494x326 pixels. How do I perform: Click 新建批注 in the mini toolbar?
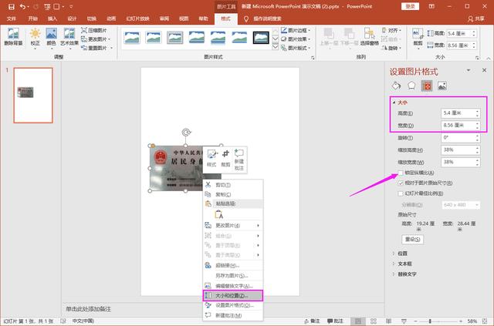239,158
